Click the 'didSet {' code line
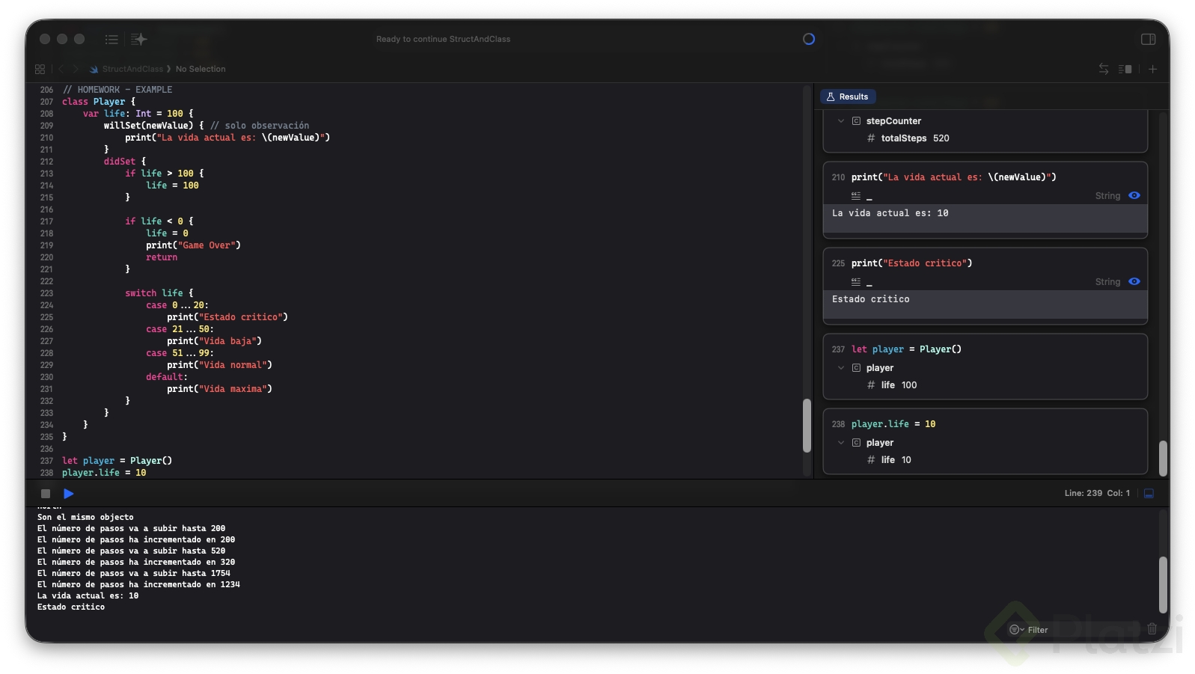 pos(125,162)
